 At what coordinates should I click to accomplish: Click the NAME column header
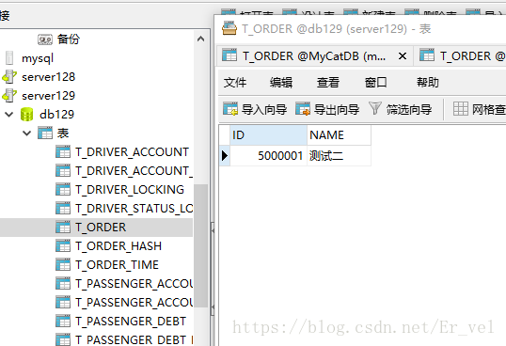[x=339, y=135]
